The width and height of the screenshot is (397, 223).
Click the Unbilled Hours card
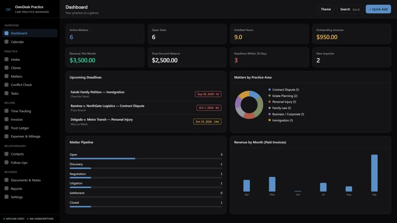tap(269, 34)
